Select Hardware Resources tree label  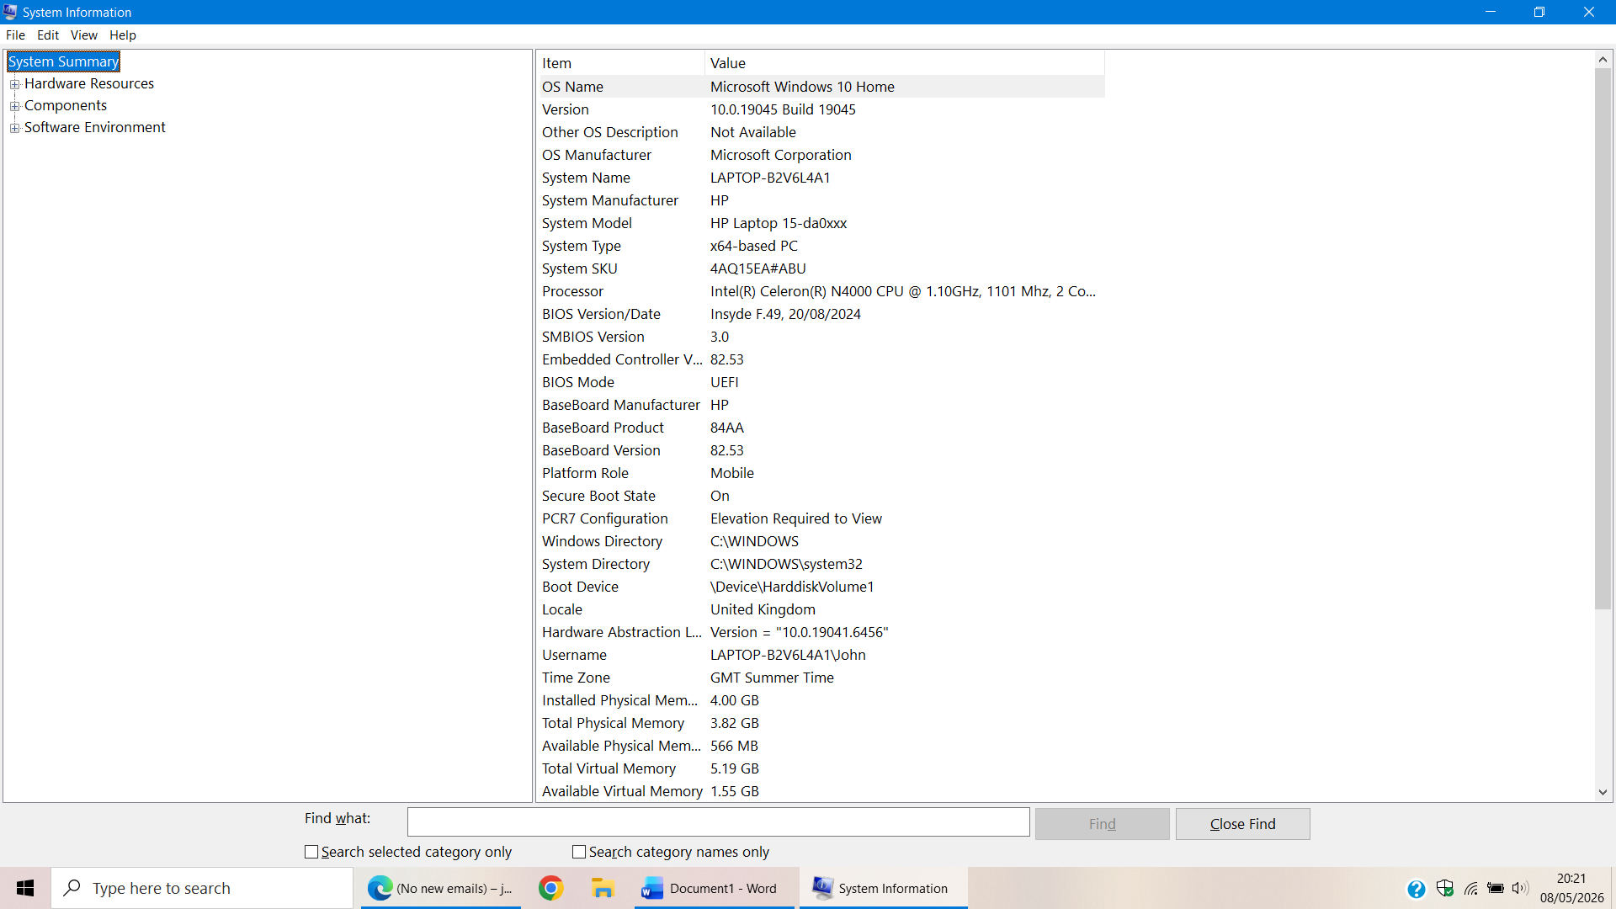pyautogui.click(x=89, y=83)
